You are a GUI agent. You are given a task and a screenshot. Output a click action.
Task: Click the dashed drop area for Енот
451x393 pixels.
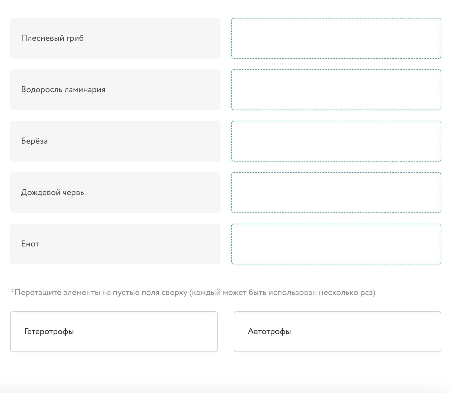click(336, 244)
